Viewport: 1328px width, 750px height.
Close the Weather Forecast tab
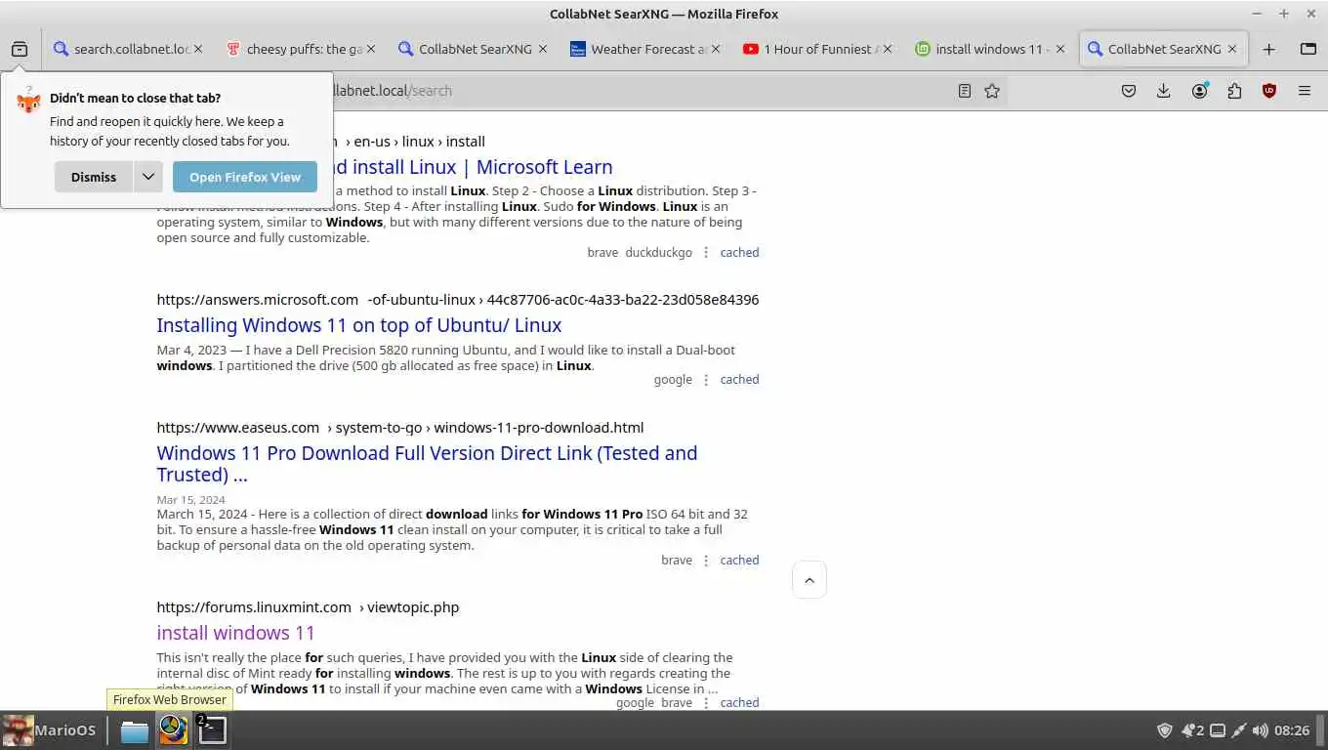pos(716,49)
